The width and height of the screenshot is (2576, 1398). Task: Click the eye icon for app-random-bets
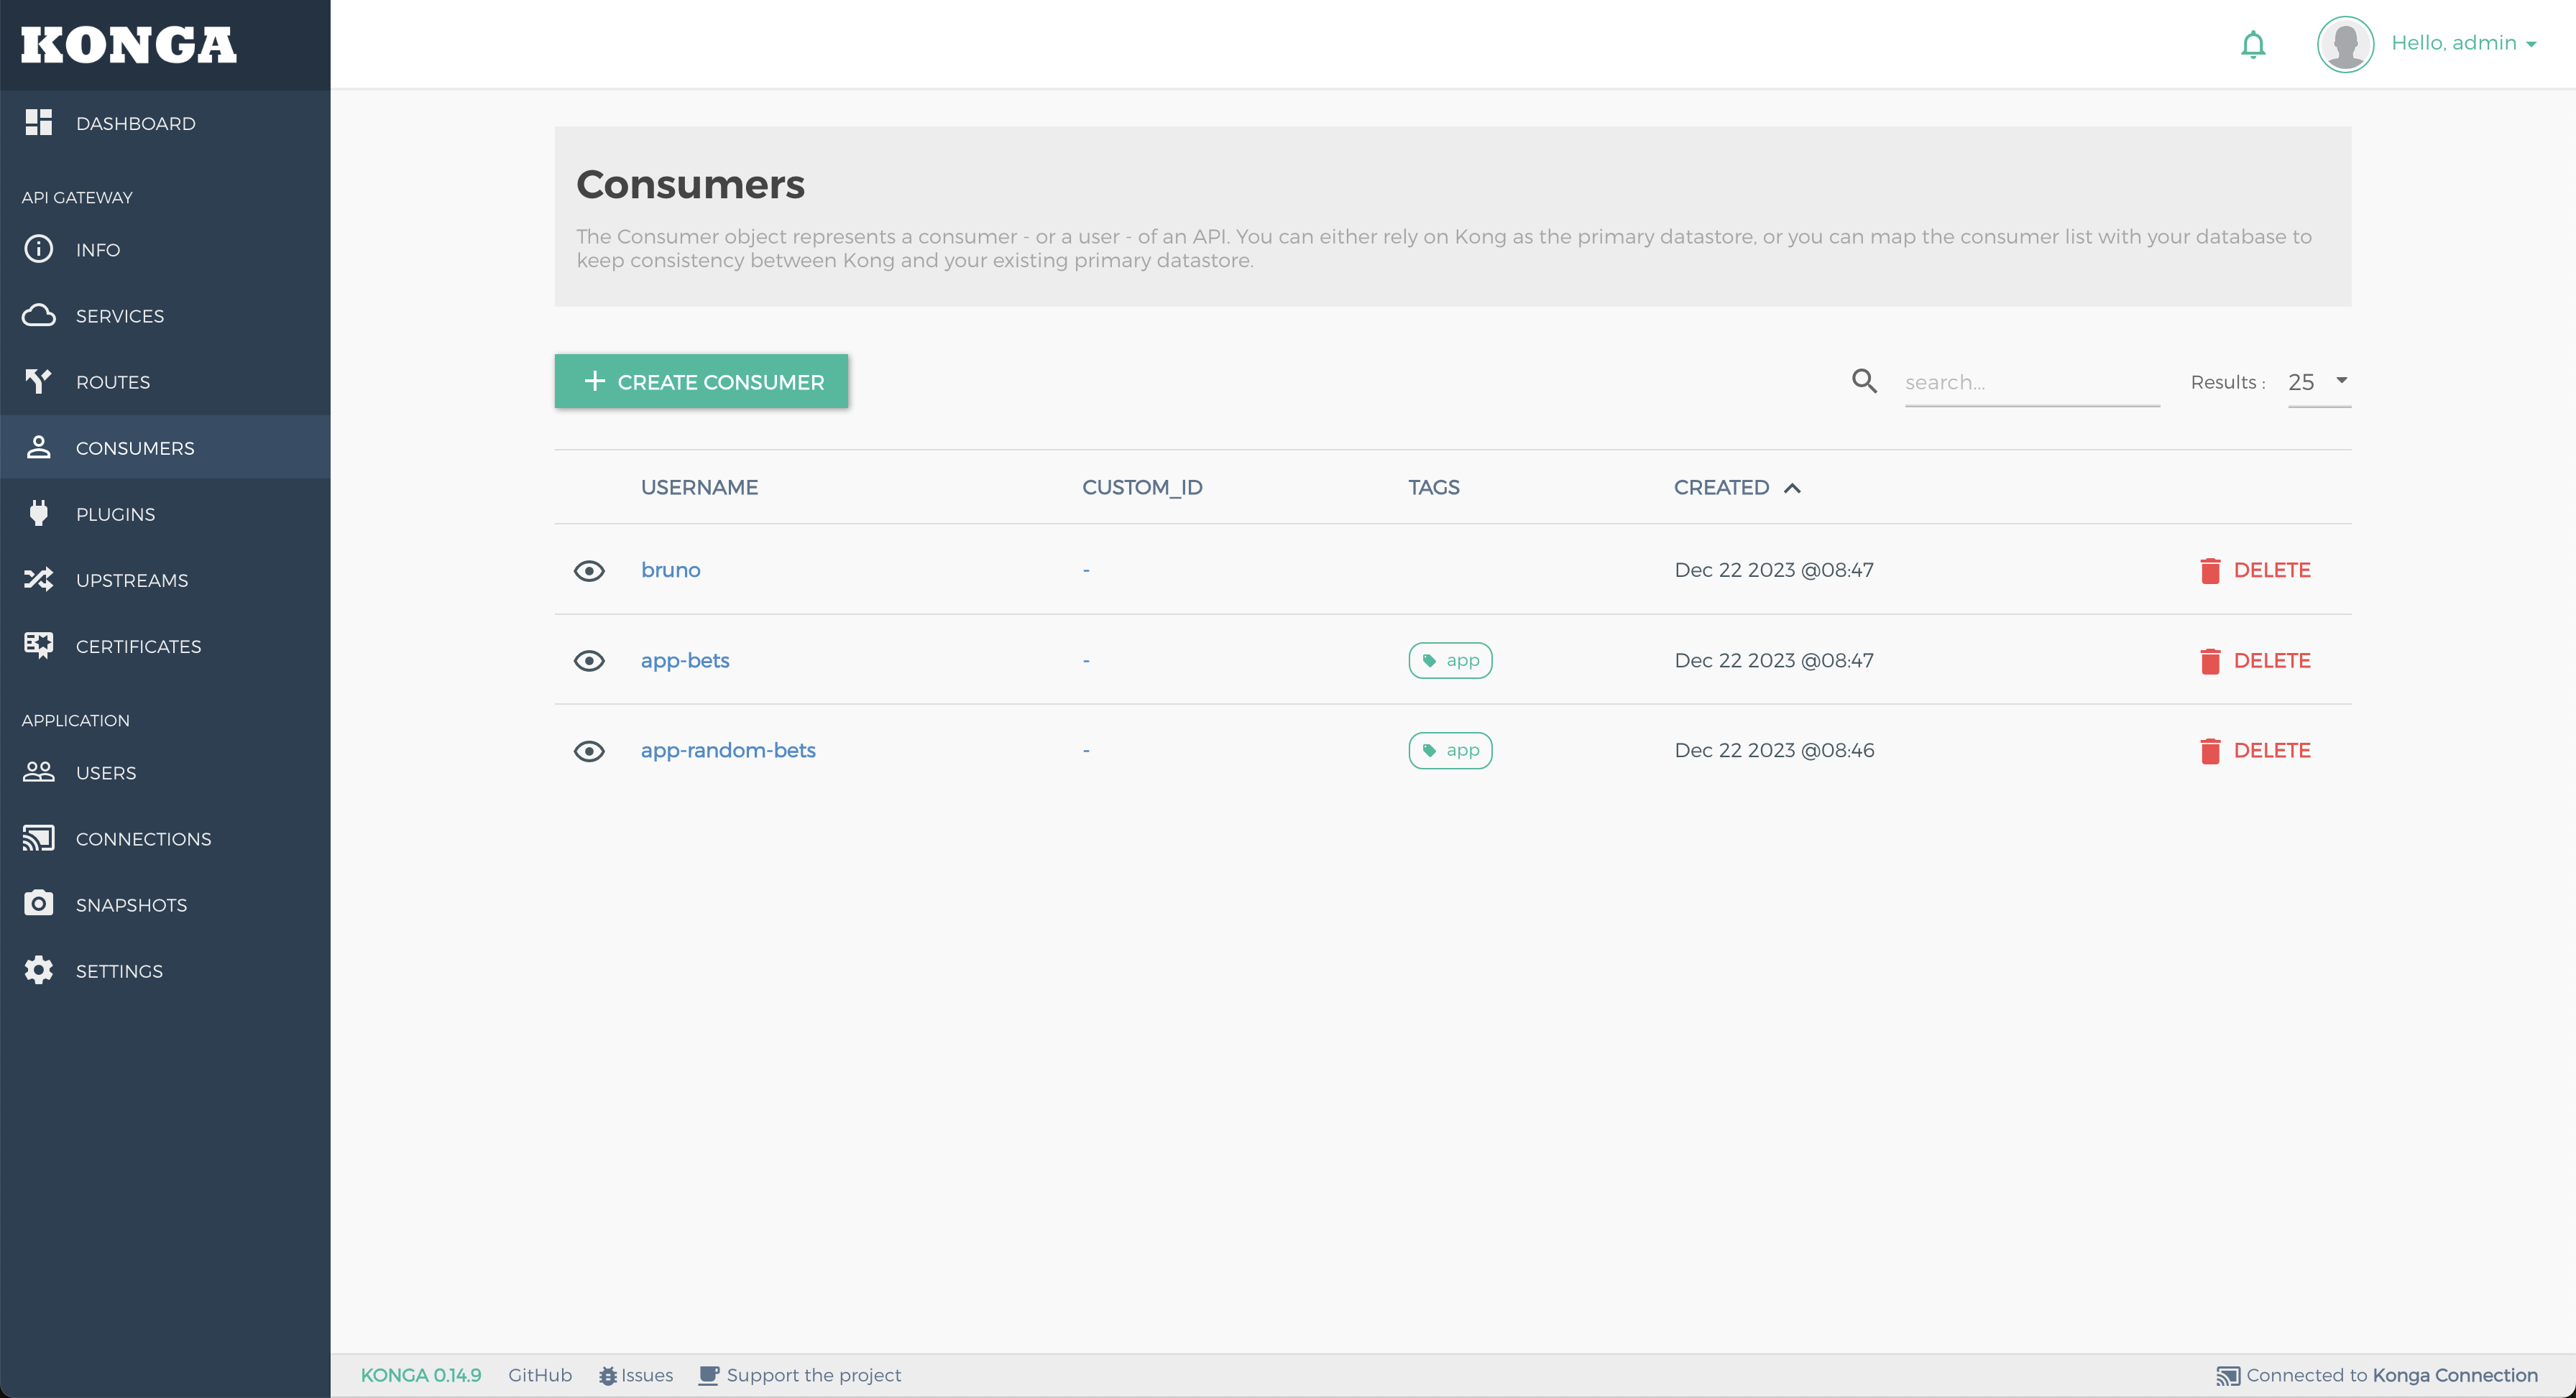tap(589, 751)
